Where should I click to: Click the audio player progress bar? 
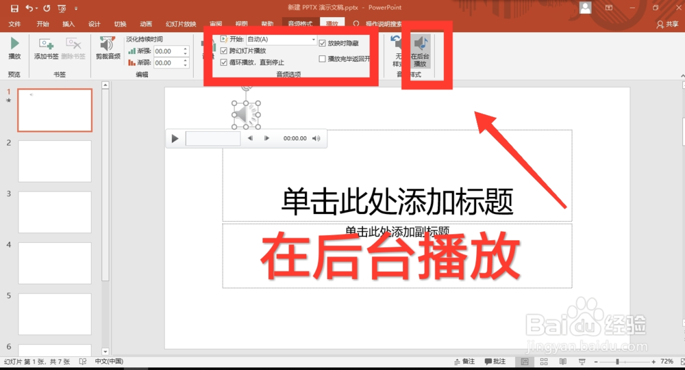click(x=213, y=138)
